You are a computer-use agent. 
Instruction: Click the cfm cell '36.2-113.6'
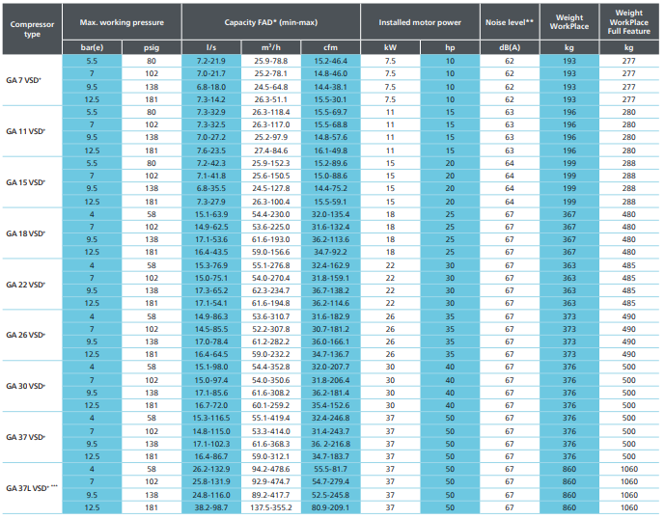330,239
